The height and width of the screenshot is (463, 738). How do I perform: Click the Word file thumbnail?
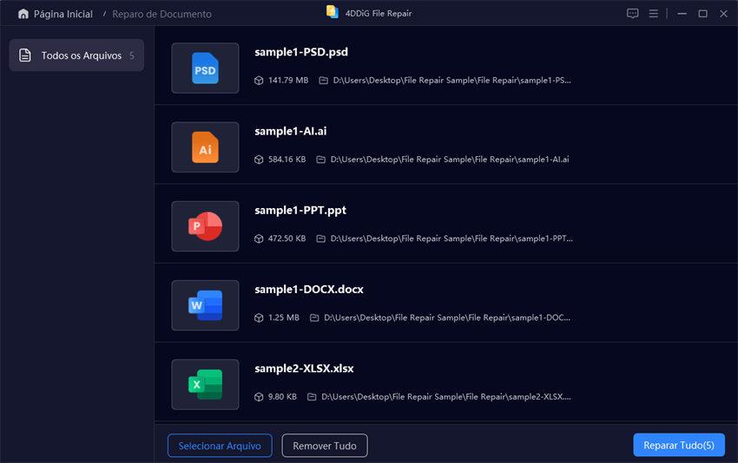[x=205, y=305]
